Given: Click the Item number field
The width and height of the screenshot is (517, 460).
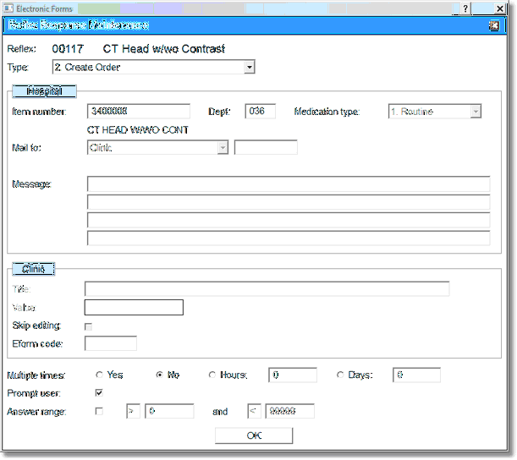Looking at the screenshot, I should tap(139, 112).
